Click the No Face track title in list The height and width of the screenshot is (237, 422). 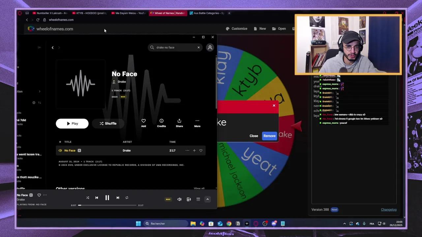(70, 150)
